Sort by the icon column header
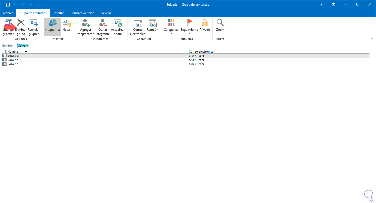Image resolution: width=376 pixels, height=203 pixels. (4, 52)
